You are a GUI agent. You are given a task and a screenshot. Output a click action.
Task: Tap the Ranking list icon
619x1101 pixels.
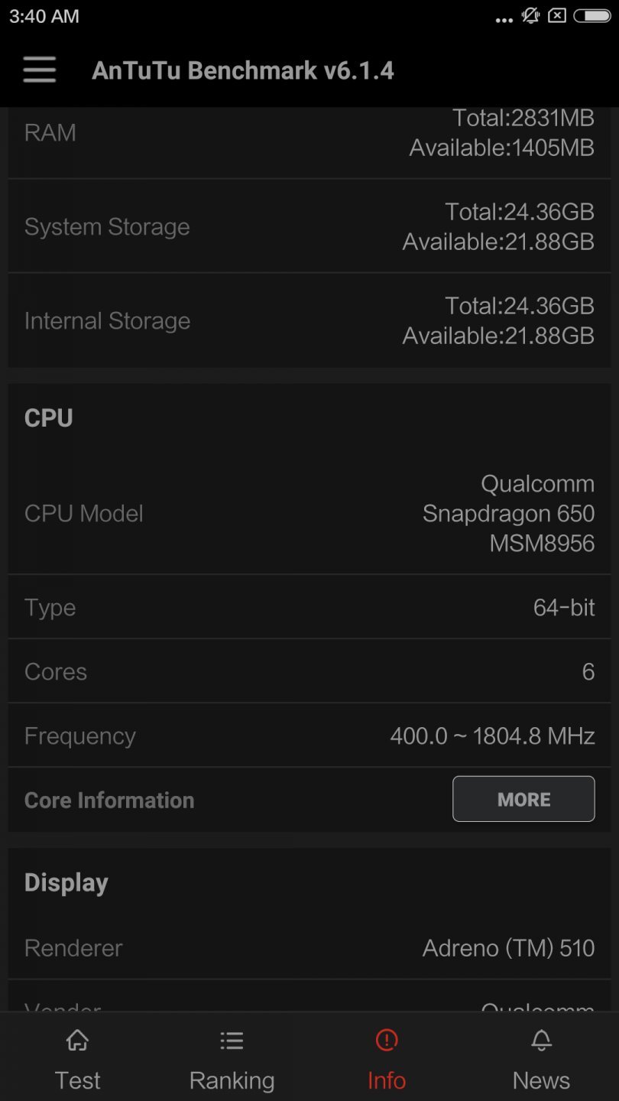point(232,1041)
